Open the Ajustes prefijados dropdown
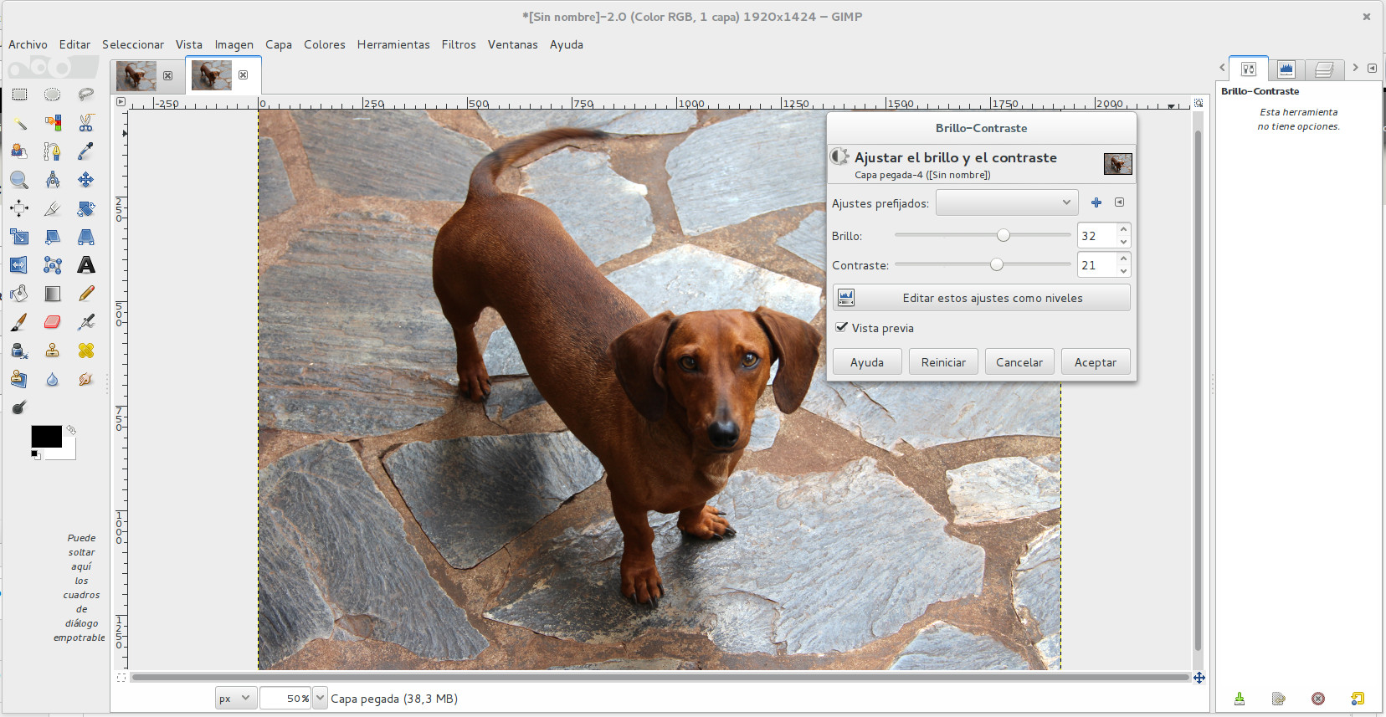 pos(1007,202)
